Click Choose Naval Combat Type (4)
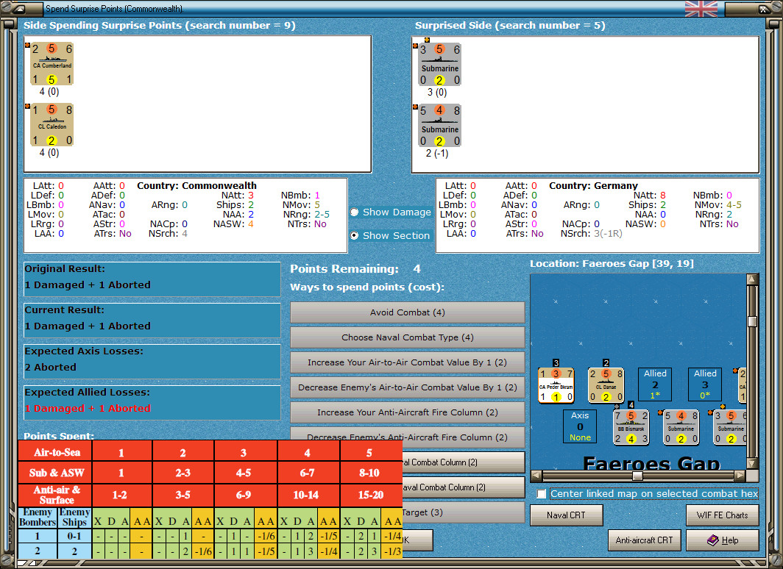This screenshot has width=783, height=569. click(x=408, y=337)
